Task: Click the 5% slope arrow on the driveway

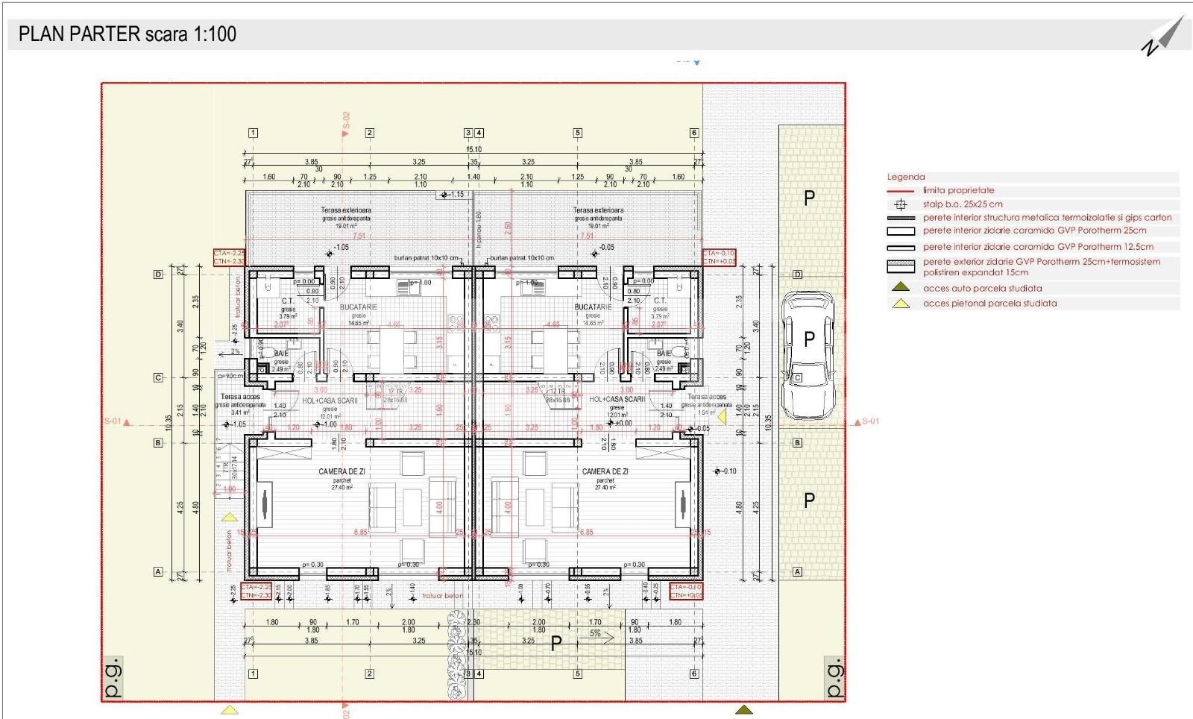Action: [602, 635]
